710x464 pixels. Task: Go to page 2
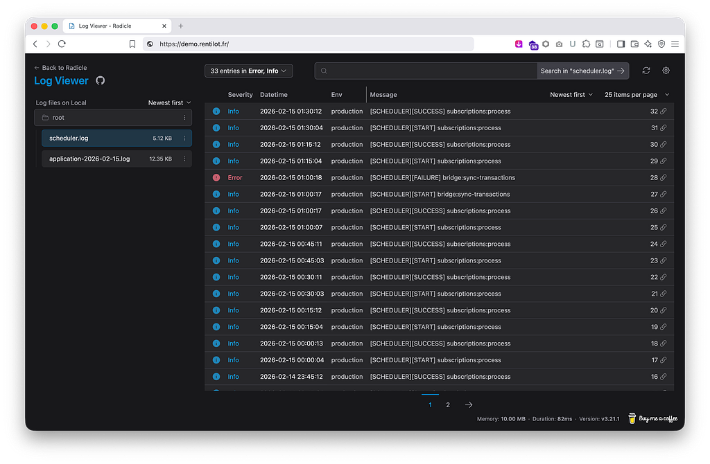448,404
